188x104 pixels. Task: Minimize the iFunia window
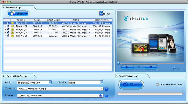(6, 2)
